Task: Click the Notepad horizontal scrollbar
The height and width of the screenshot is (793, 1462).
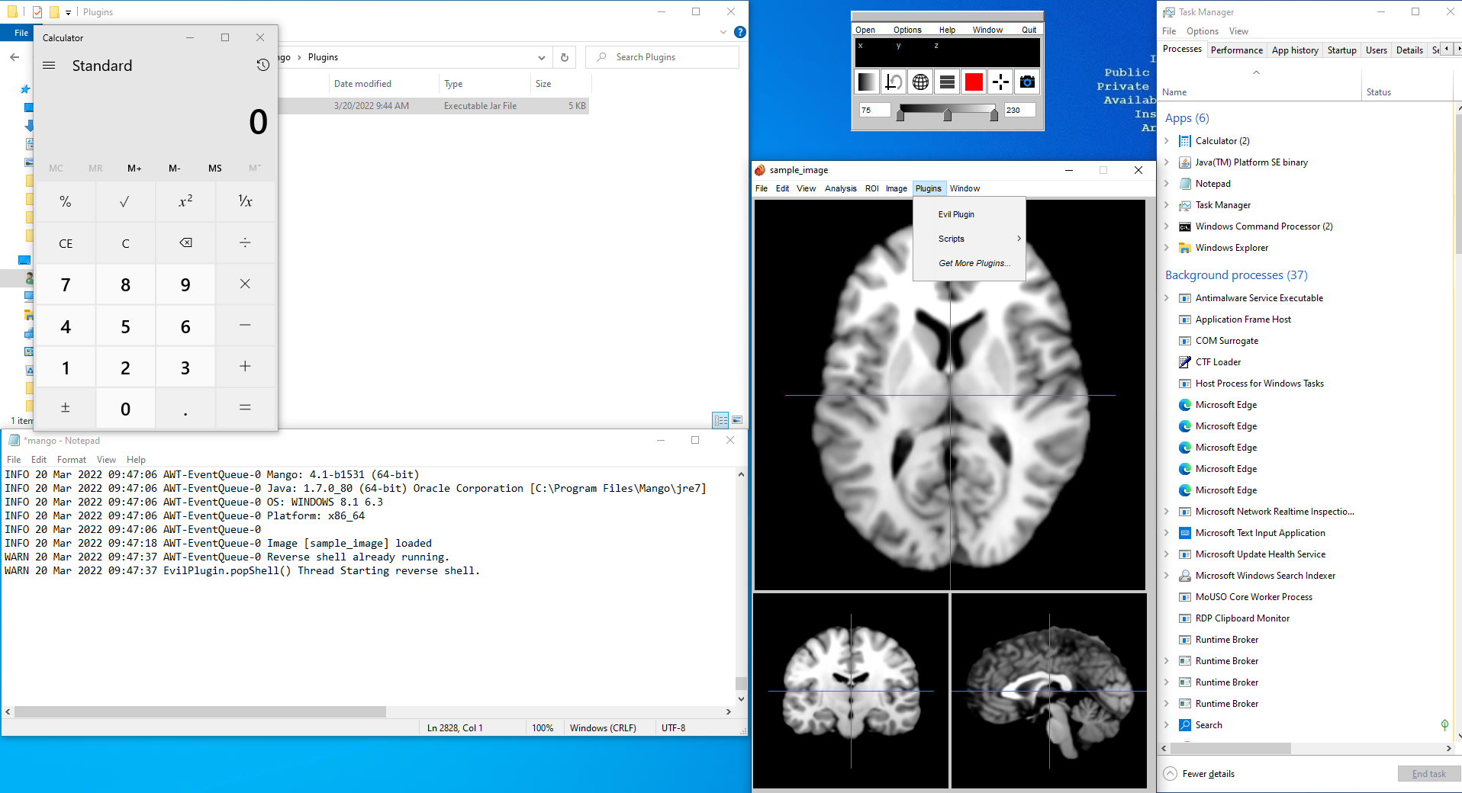Action: (200, 711)
